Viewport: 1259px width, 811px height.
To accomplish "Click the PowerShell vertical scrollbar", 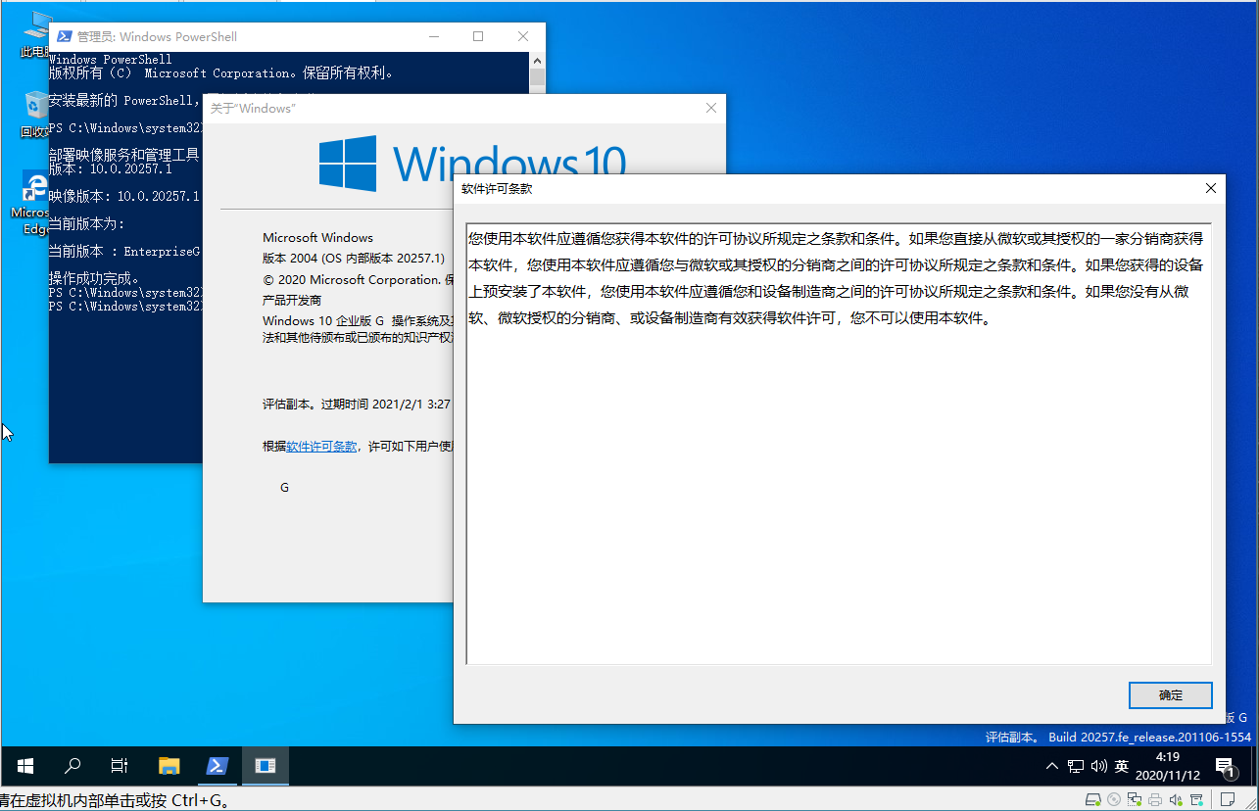I will coord(537,73).
